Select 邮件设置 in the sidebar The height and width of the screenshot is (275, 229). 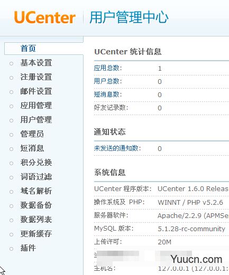[36, 91]
